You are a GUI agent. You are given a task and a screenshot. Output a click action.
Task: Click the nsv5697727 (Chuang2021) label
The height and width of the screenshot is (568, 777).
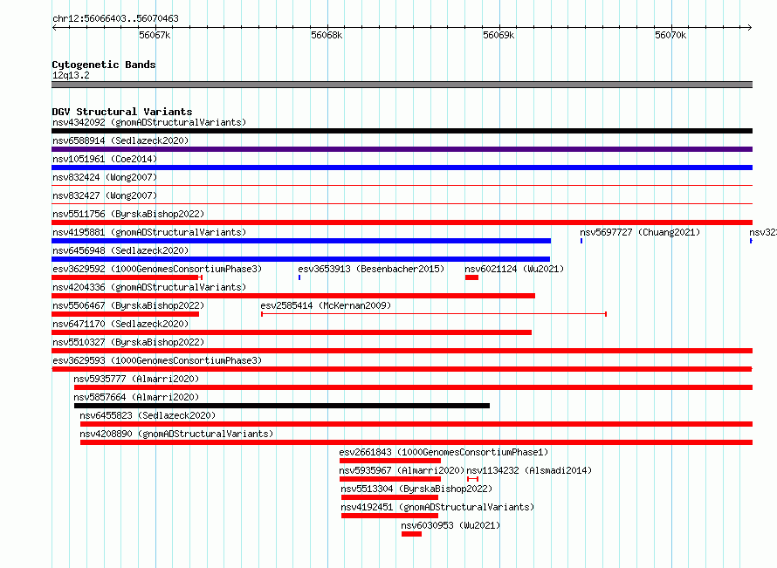(x=640, y=232)
